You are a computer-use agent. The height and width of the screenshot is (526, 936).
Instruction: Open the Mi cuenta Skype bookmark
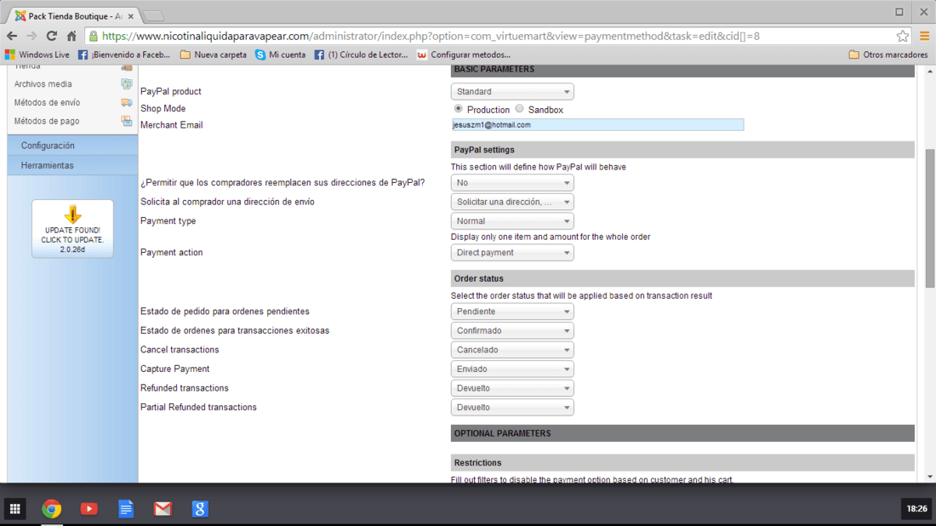click(x=280, y=55)
